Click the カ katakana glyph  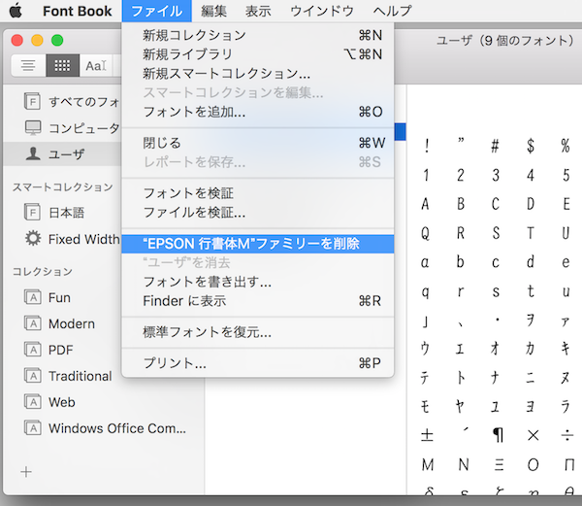[x=530, y=348]
